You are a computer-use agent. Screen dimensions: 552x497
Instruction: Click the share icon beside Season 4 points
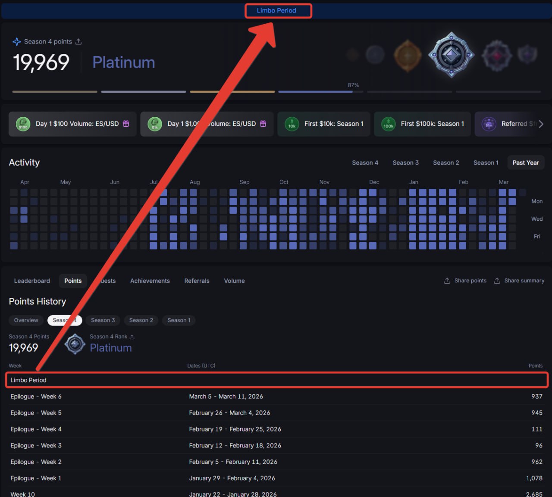click(x=78, y=42)
